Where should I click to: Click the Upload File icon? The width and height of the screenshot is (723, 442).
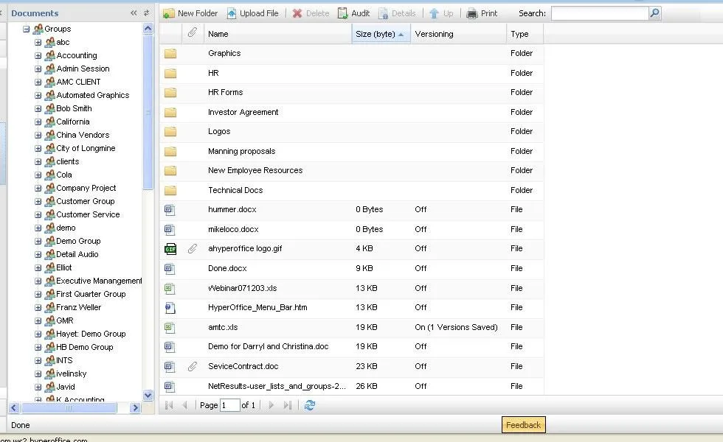232,13
